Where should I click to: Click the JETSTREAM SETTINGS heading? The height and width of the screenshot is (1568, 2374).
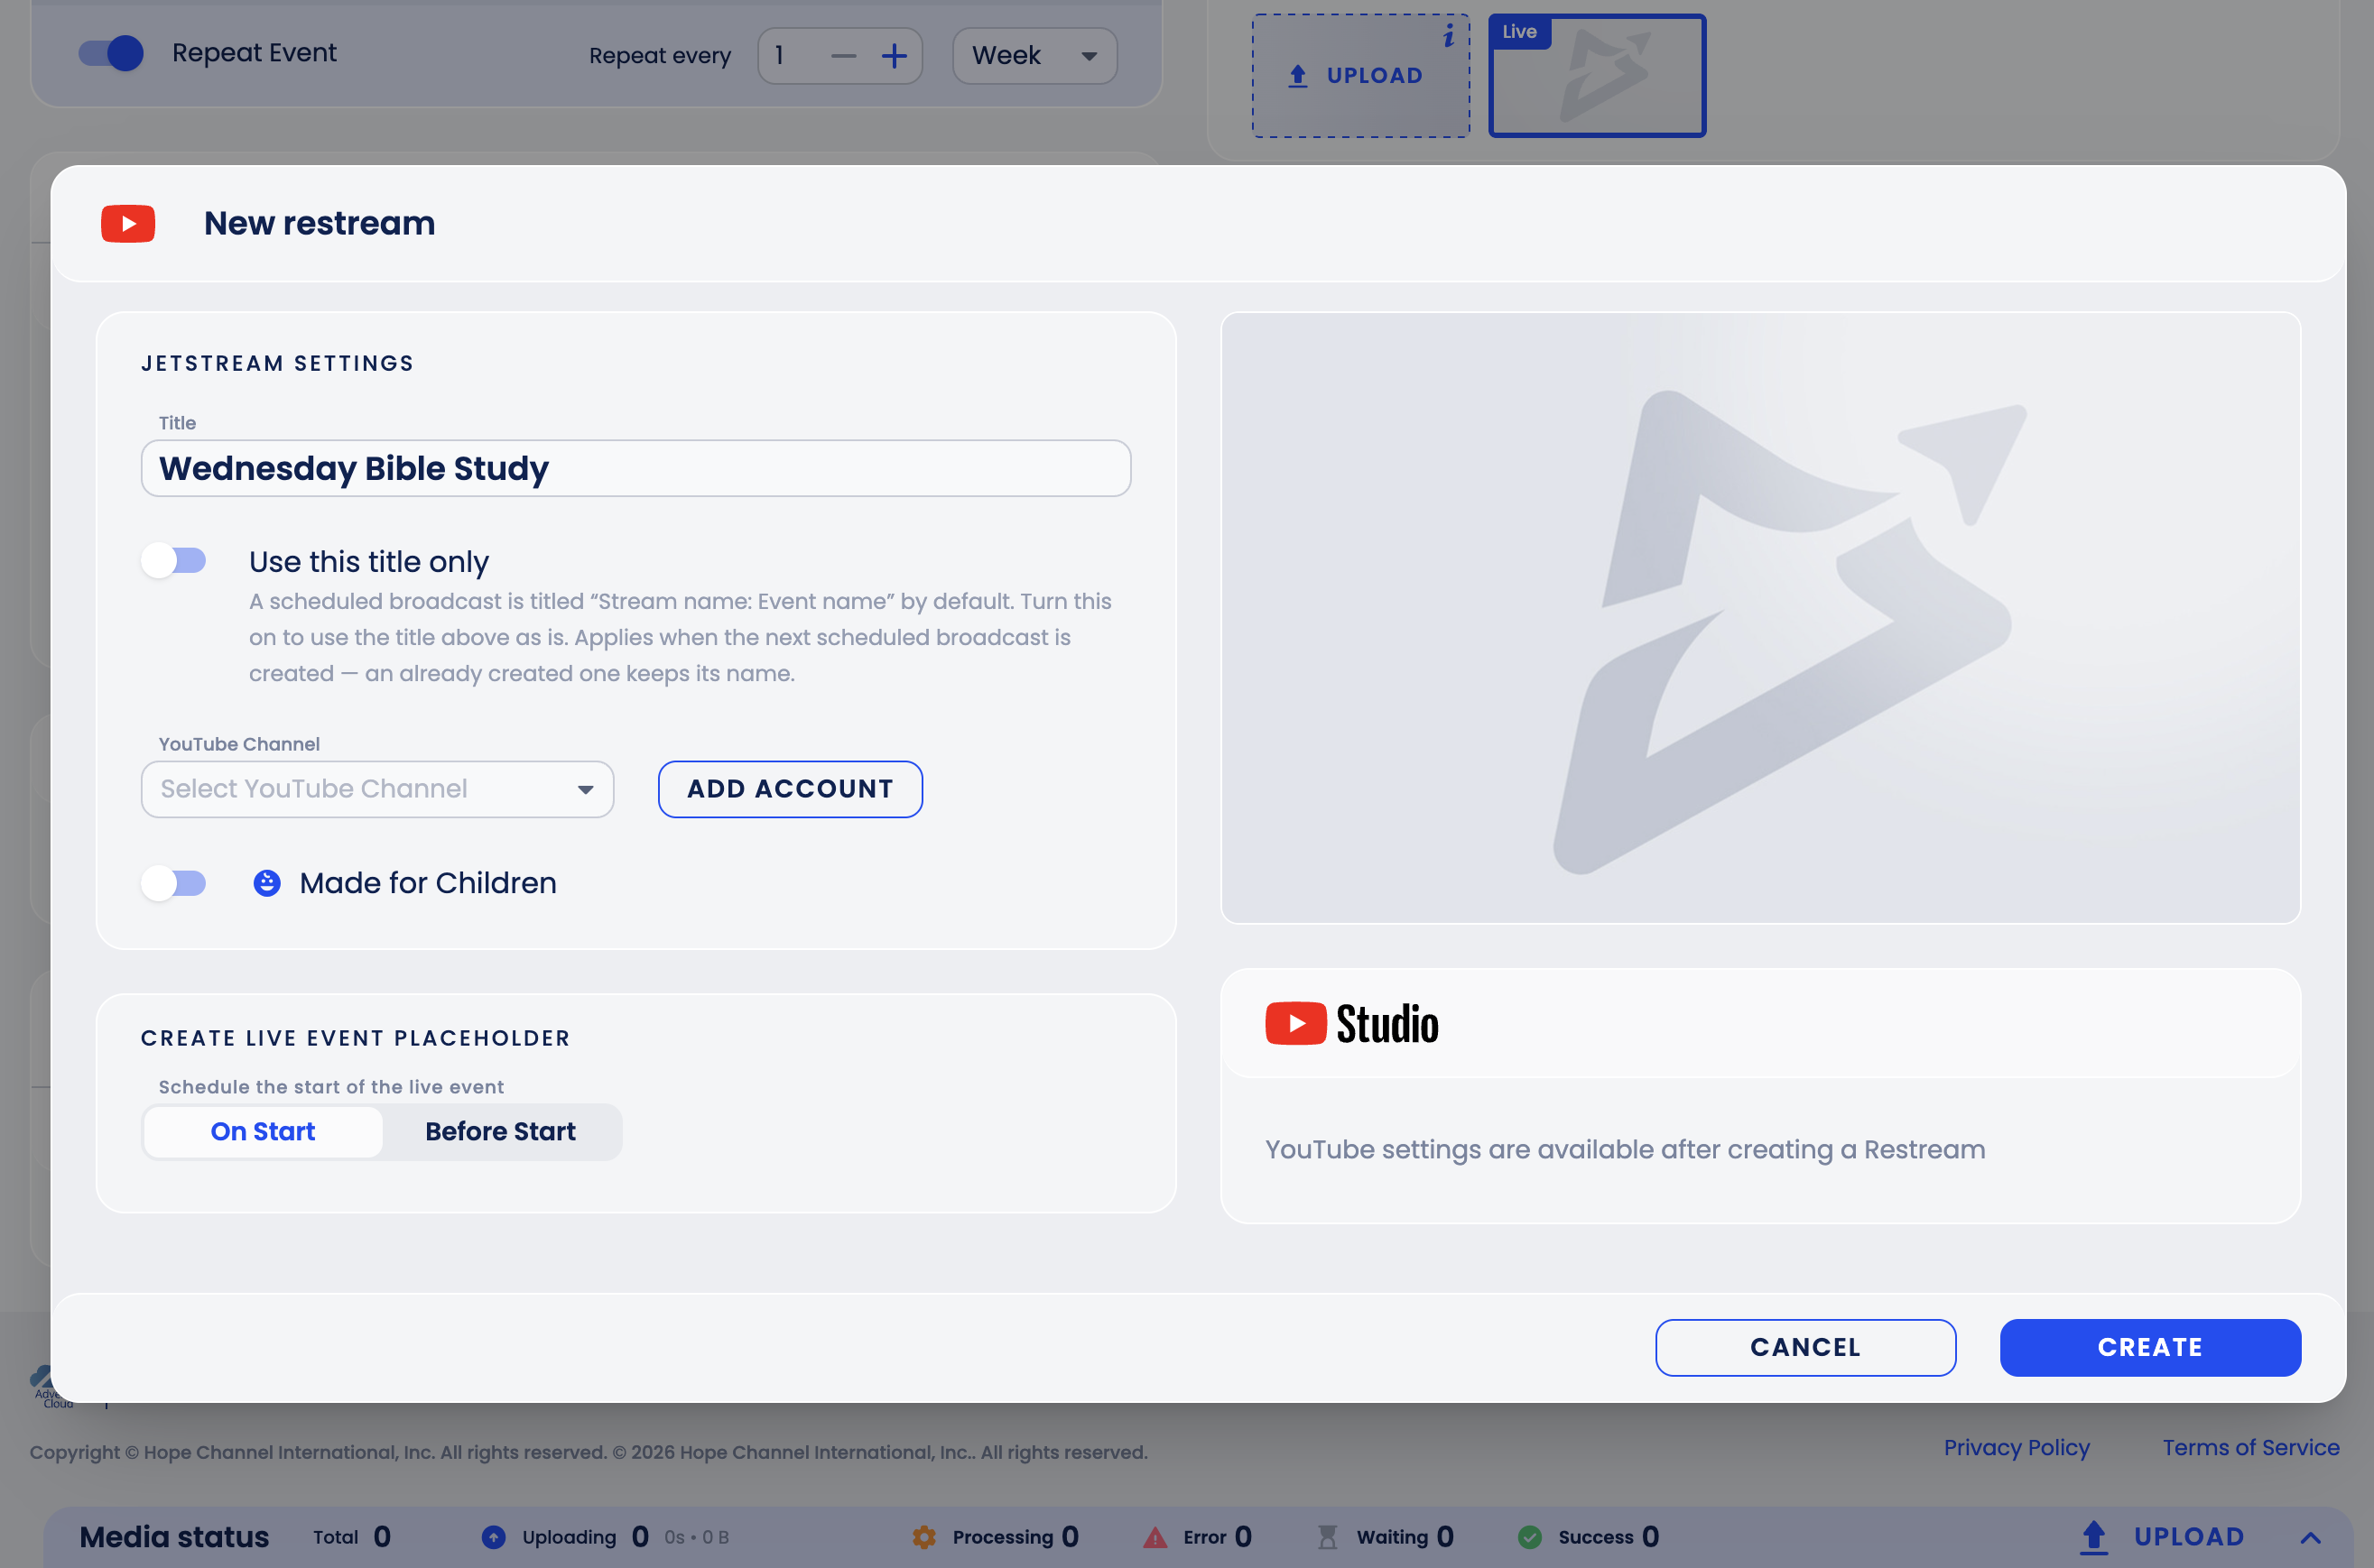[277, 364]
